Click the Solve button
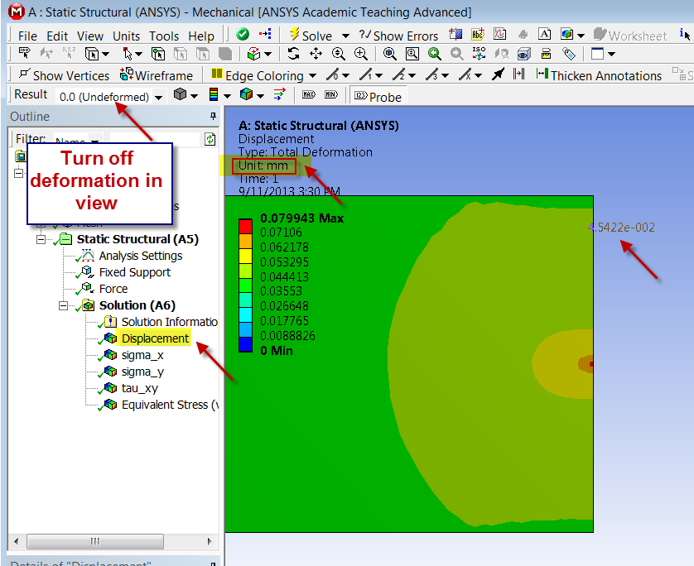The width and height of the screenshot is (694, 566). pyautogui.click(x=311, y=35)
